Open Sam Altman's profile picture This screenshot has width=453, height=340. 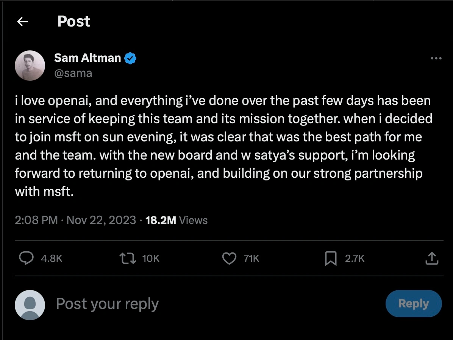coord(30,65)
